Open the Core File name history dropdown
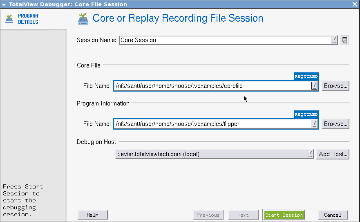This screenshot has width=360, height=222. pos(314,86)
